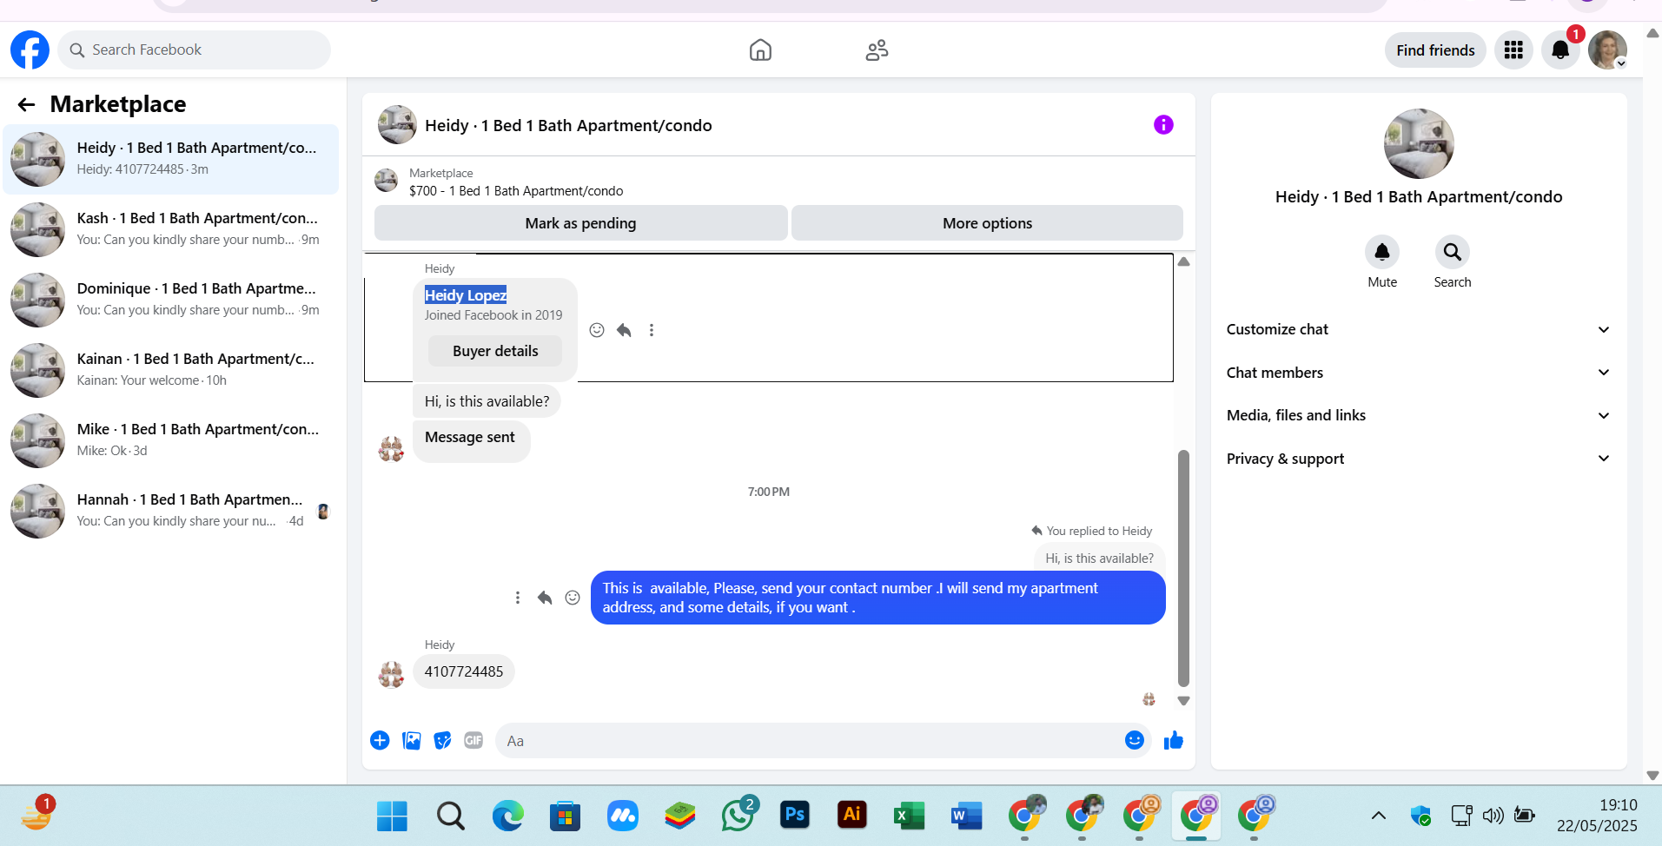Image resolution: width=1662 pixels, height=846 pixels.
Task: Click the listing photo in right panel
Action: [x=1419, y=143]
